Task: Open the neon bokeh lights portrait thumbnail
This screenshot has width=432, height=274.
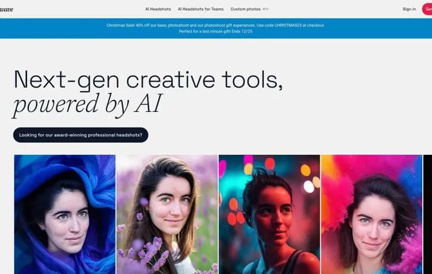Action: (270, 214)
